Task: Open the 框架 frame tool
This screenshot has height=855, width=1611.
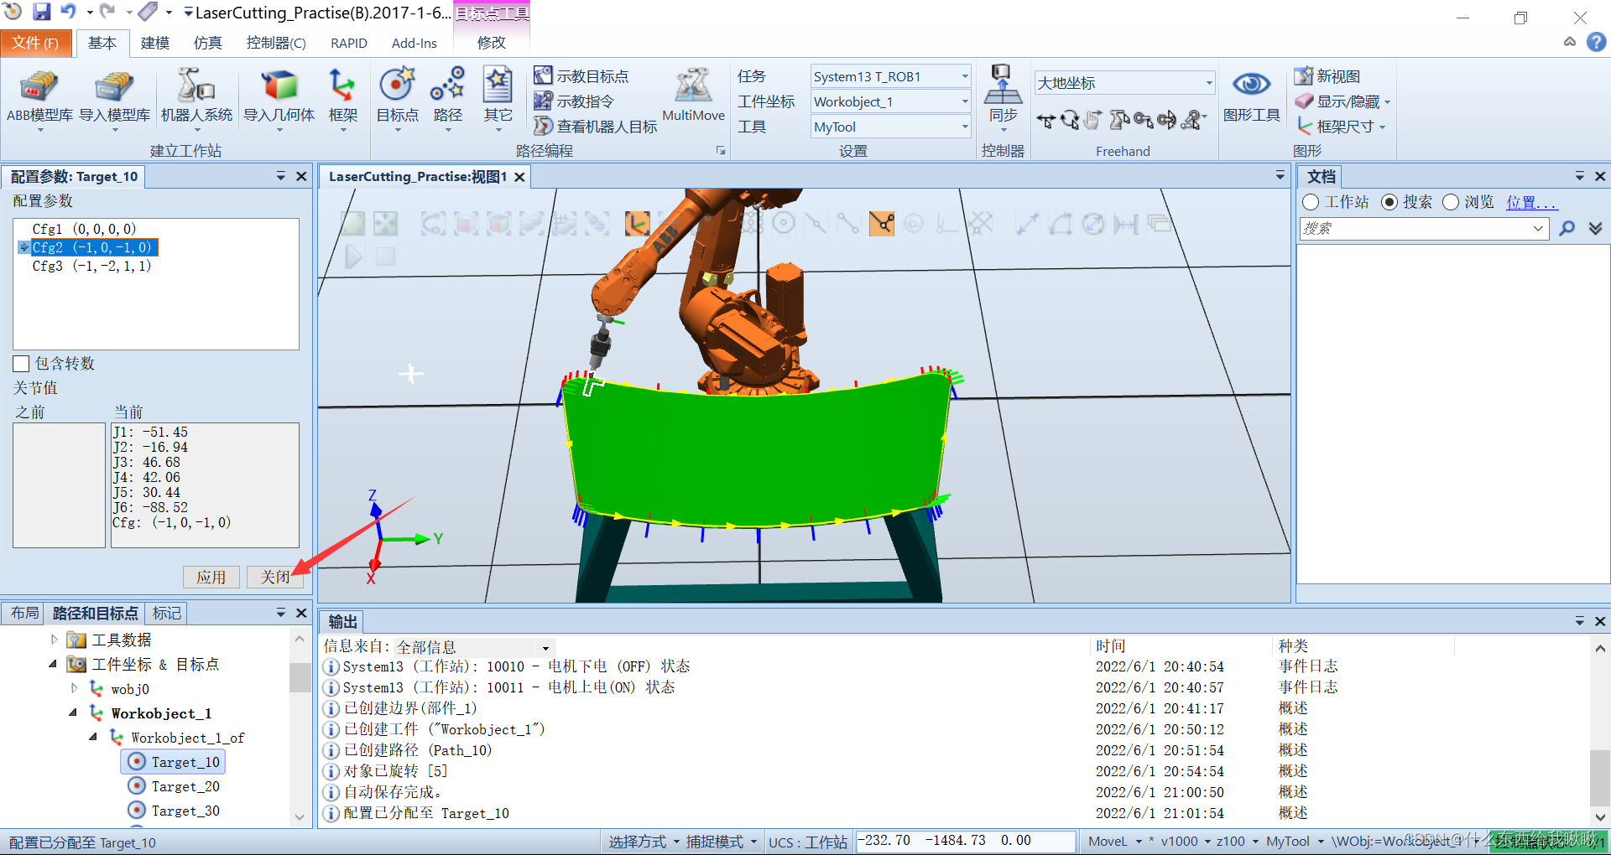Action: [x=342, y=97]
